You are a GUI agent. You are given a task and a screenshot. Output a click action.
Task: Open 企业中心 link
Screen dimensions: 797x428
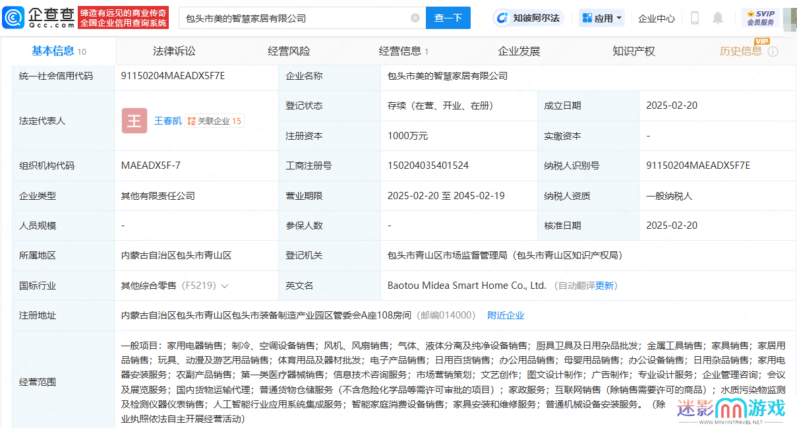tap(657, 18)
